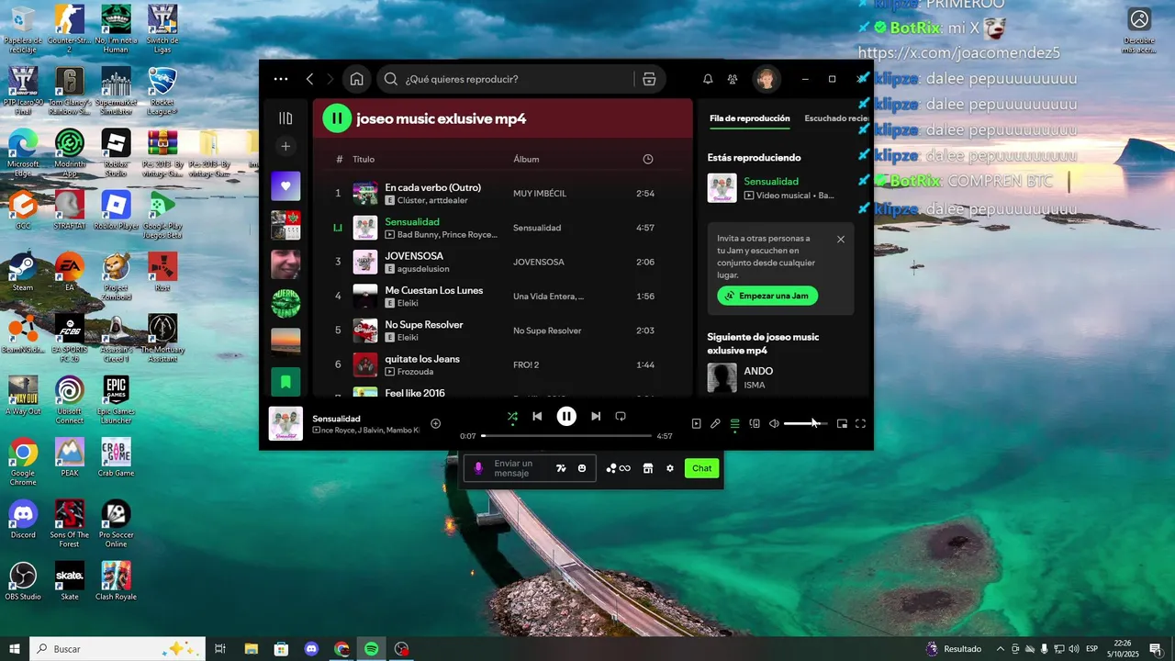Create a new playlist with plus icon
This screenshot has height=661, width=1175.
tap(285, 147)
